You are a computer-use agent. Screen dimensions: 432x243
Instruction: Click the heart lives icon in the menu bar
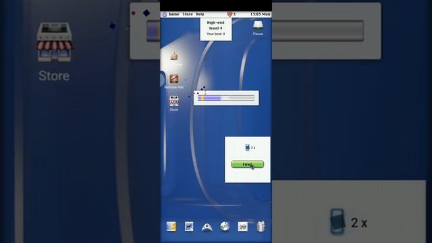tap(230, 14)
